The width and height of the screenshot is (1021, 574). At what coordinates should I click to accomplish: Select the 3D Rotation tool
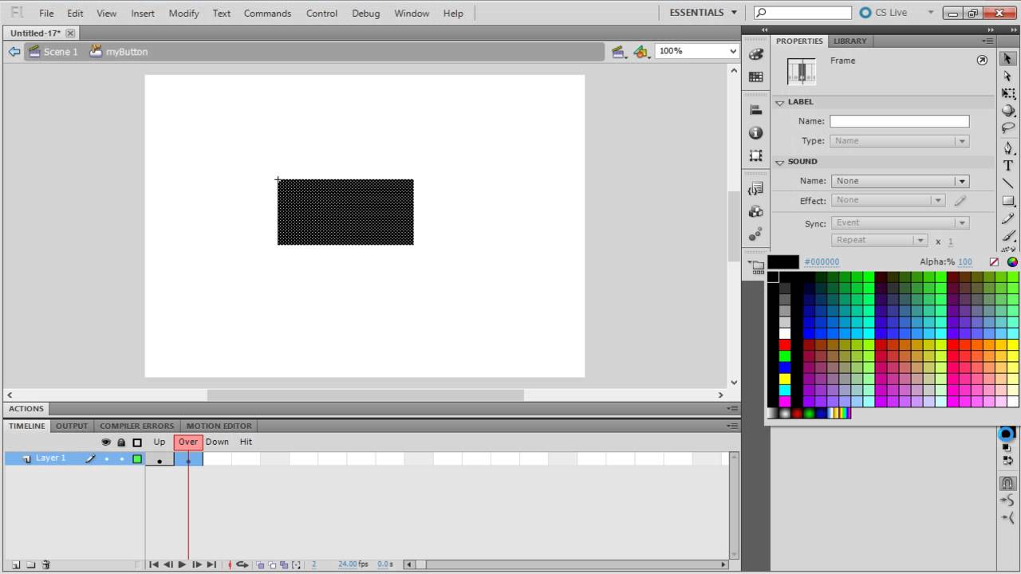(x=1008, y=111)
